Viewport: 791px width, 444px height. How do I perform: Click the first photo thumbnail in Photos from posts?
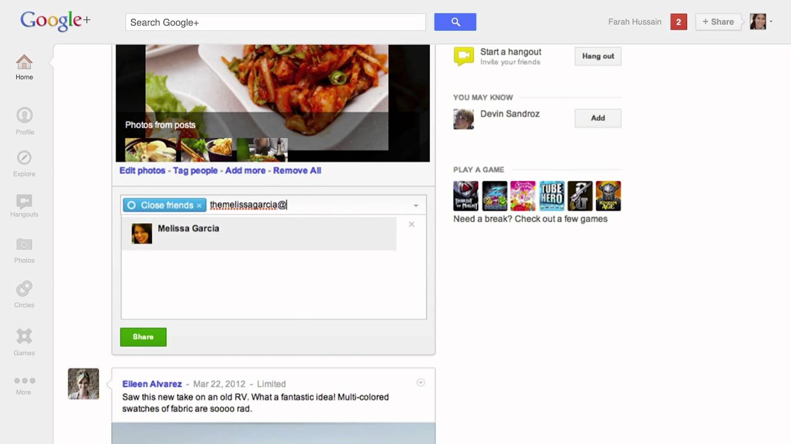pyautogui.click(x=150, y=149)
